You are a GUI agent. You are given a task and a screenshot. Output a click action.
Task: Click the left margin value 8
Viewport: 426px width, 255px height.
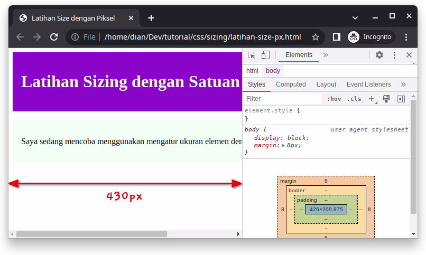[283, 210]
